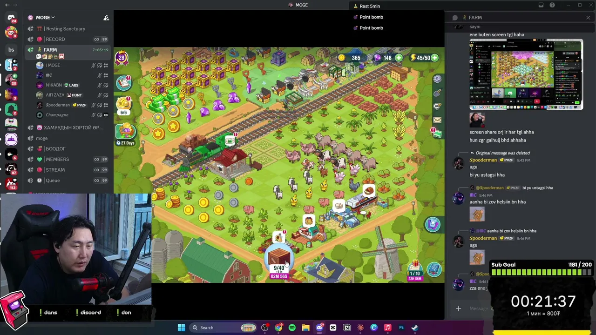The width and height of the screenshot is (596, 335).
Task: Open Spotify from the taskbar
Action: 292,328
